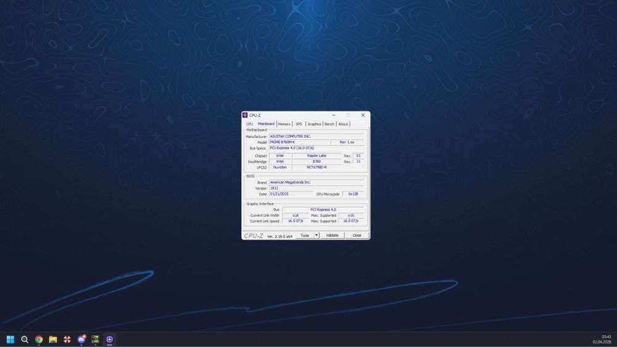Click BIOS brand American Megatrends Inc.

[317, 182]
